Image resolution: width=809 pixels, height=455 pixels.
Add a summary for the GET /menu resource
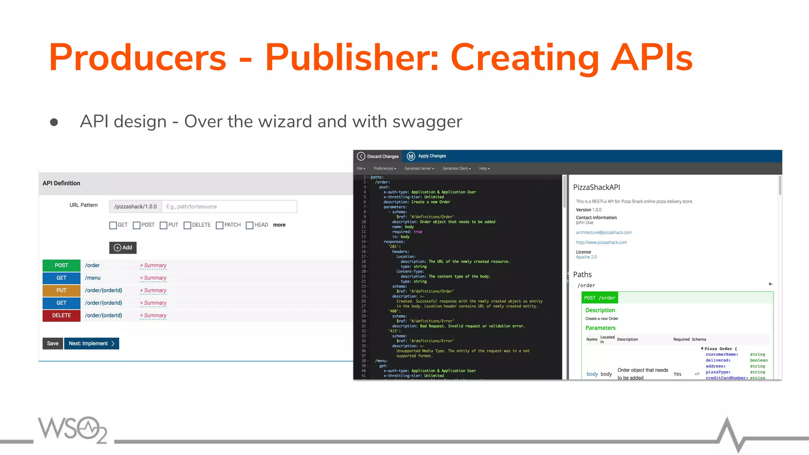pyautogui.click(x=153, y=278)
